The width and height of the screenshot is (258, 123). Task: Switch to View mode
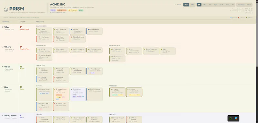click(186, 5)
